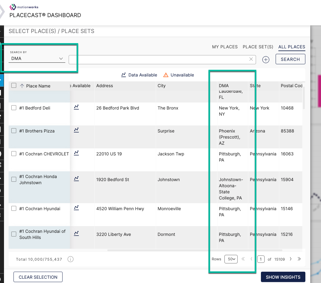321x283 pixels.
Task: Clear the search field with X icon
Action: 251,59
